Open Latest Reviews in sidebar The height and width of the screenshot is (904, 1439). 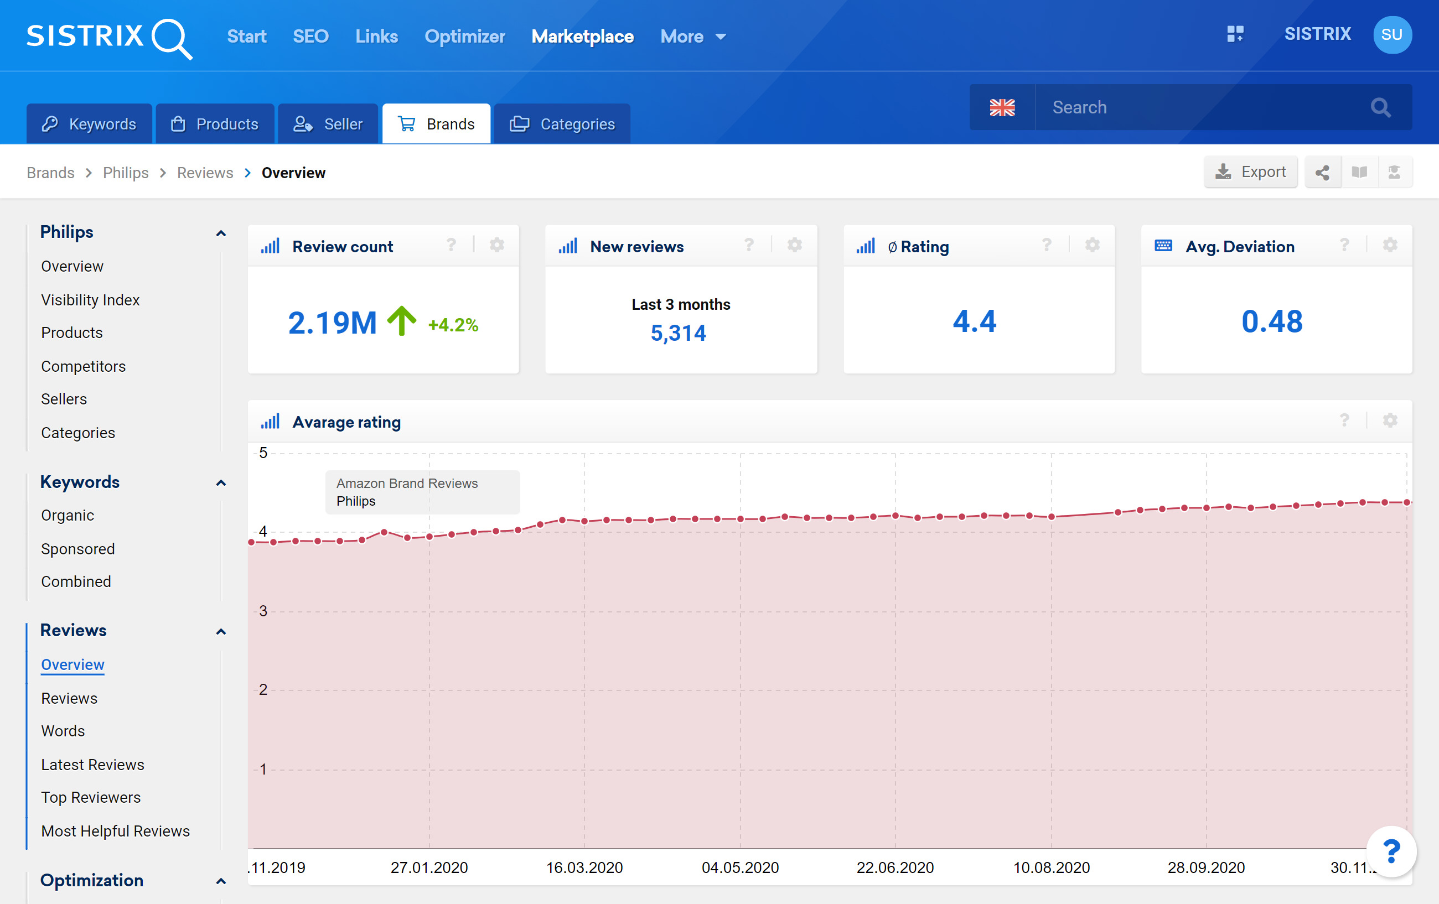coord(92,765)
